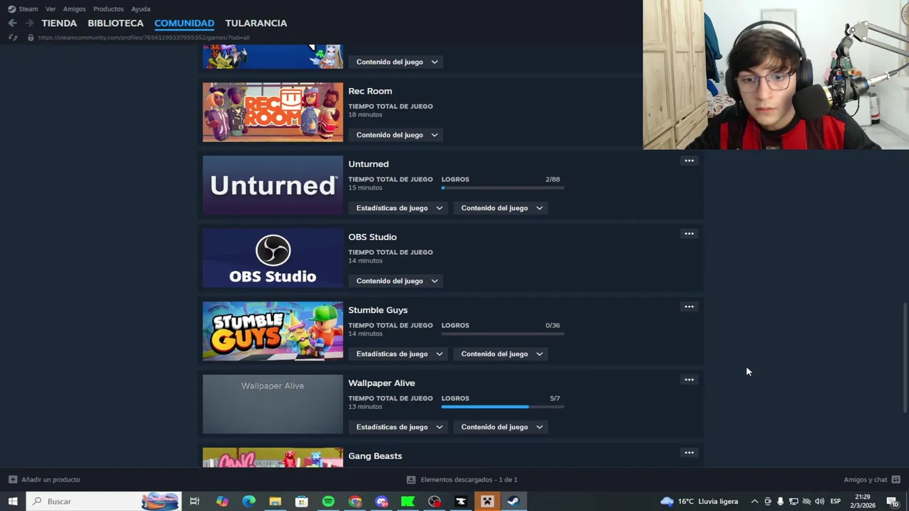Click the URL address text

(144, 38)
